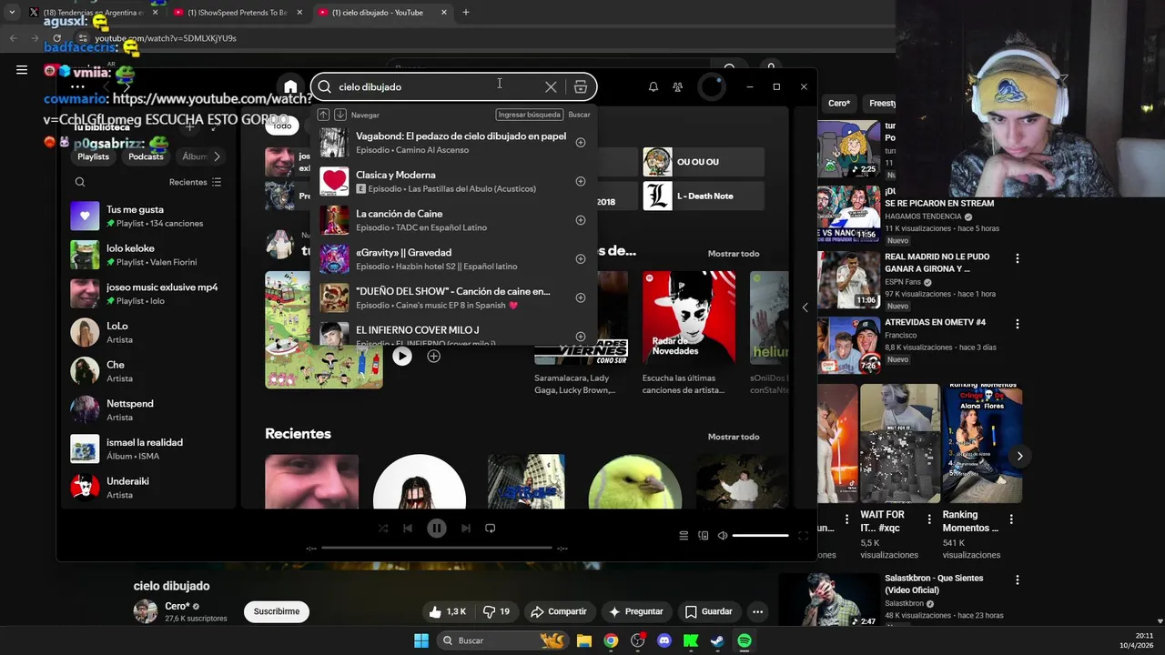The image size is (1165, 655).
Task: Open the Radar de Novedades playlist cover
Action: pyautogui.click(x=688, y=318)
